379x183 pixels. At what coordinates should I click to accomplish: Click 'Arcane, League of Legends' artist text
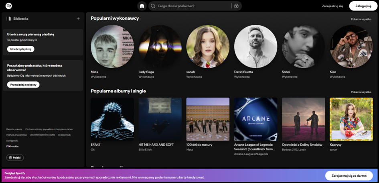click(251, 154)
